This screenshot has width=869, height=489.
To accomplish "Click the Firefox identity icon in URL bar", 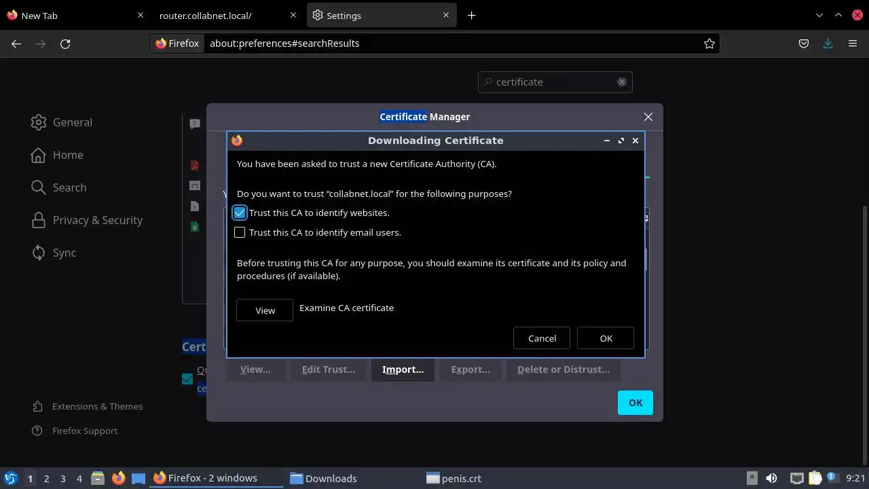I will [177, 43].
